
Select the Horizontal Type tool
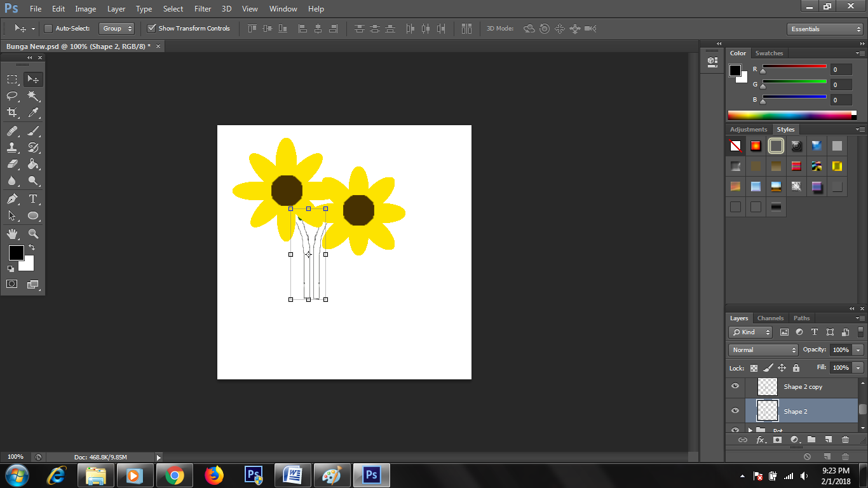tap(33, 199)
